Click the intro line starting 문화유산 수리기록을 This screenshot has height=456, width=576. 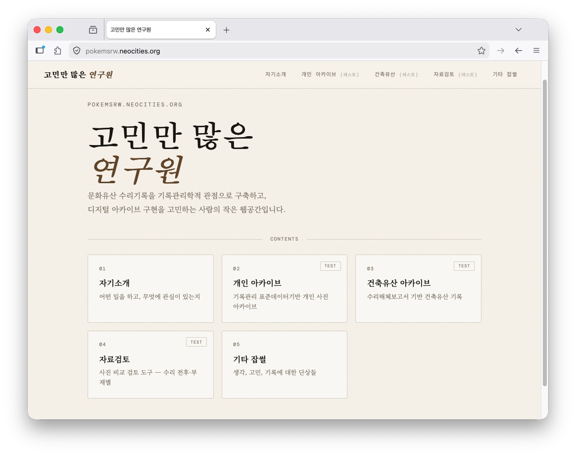pos(177,196)
